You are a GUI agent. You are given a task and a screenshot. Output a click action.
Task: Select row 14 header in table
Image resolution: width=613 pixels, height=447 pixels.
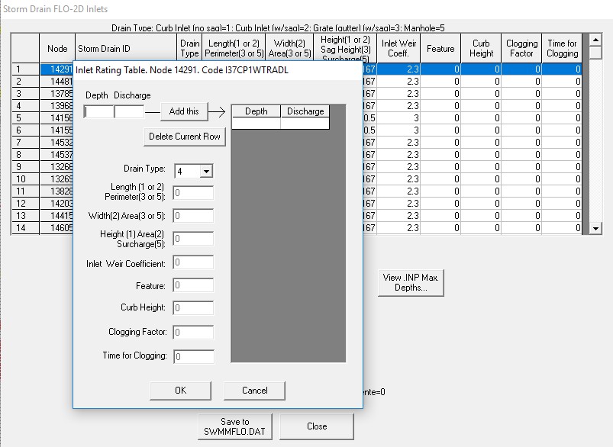pyautogui.click(x=24, y=228)
